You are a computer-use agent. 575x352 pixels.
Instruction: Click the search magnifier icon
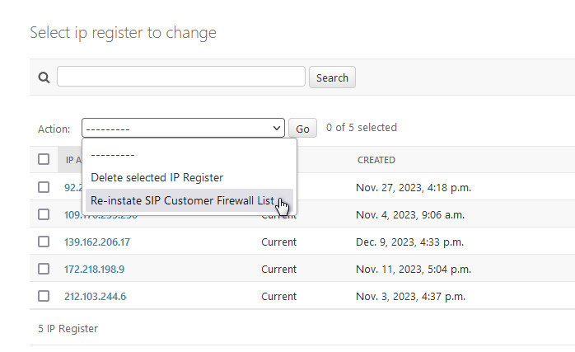tap(44, 77)
